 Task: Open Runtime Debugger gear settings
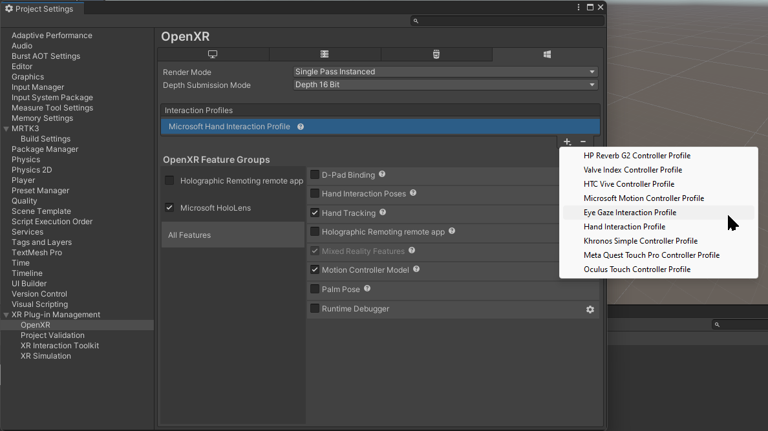tap(590, 310)
